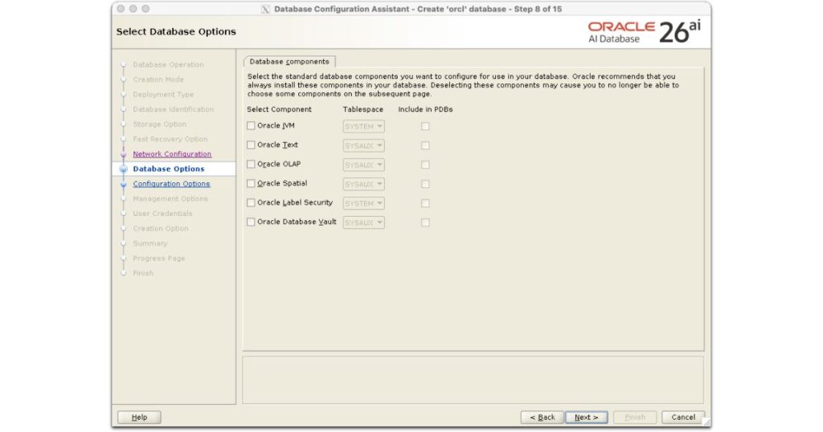Toggle Include in PDBs for Label Security
This screenshot has height=432, width=823.
425,203
